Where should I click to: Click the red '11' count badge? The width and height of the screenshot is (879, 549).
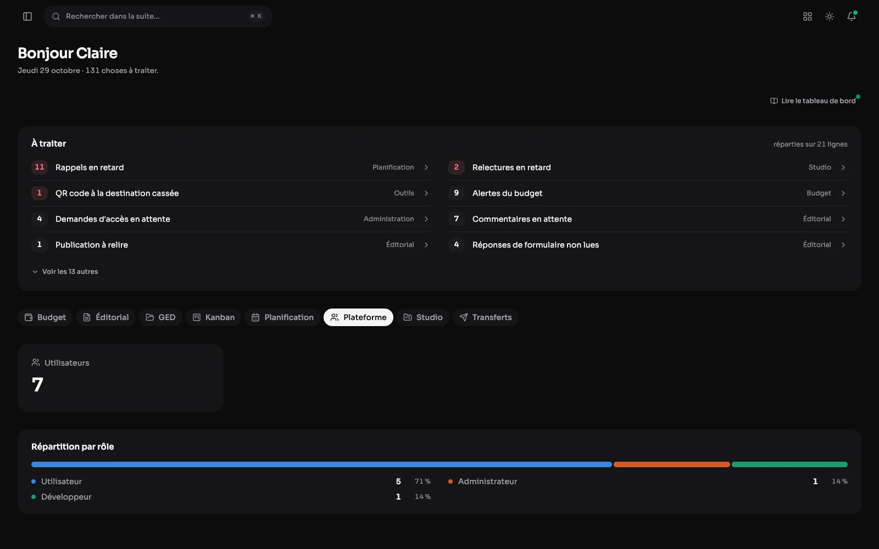pyautogui.click(x=40, y=167)
